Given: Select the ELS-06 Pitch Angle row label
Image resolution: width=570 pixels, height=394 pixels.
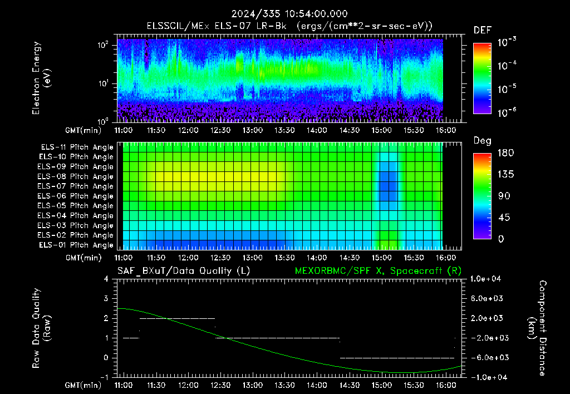Looking at the screenshot, I should [76, 196].
